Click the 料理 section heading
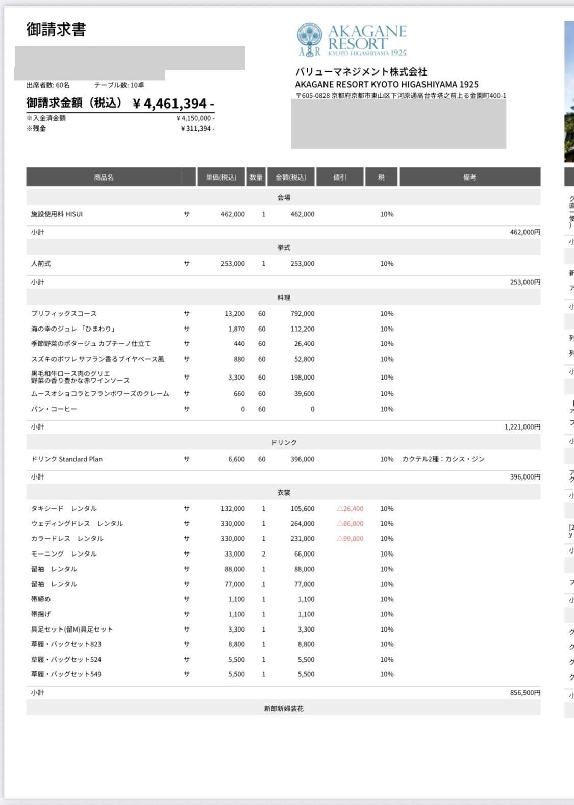The width and height of the screenshot is (574, 805). pyautogui.click(x=284, y=297)
